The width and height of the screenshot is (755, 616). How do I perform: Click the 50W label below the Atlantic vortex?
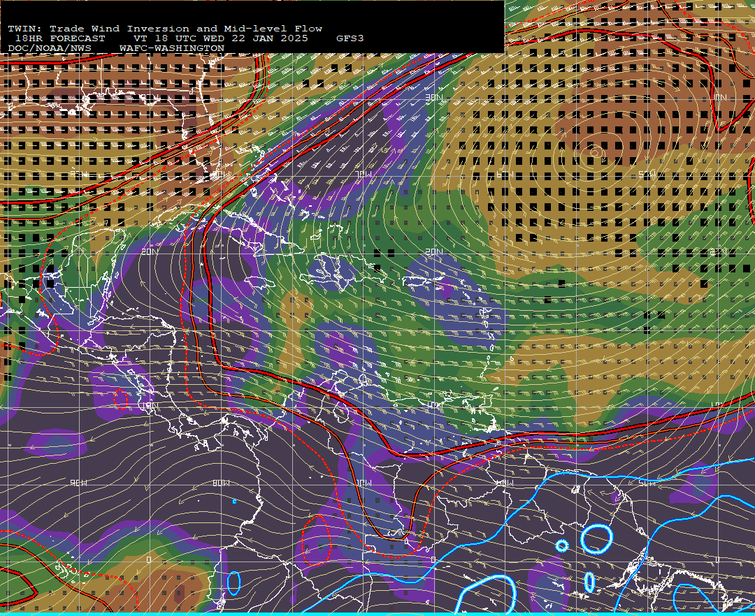pyautogui.click(x=647, y=174)
